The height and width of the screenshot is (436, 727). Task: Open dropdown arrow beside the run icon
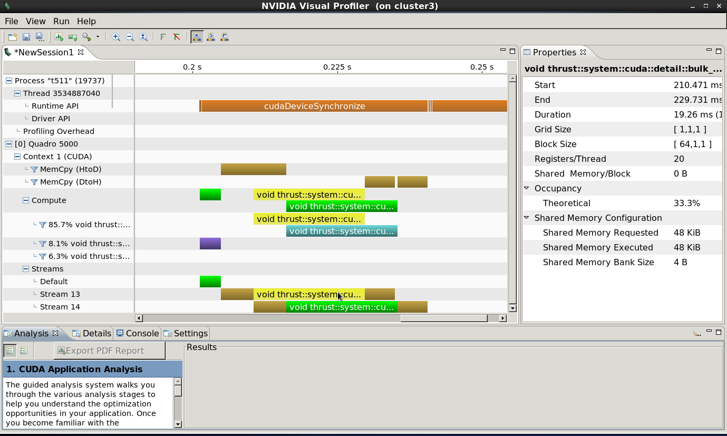click(98, 37)
